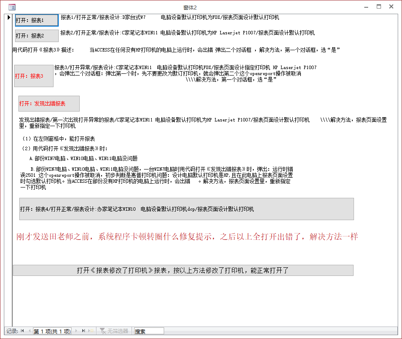402x339 pixels.
Task: Select the 第 1 项(共 1 项) record counter
Action: coord(52,331)
